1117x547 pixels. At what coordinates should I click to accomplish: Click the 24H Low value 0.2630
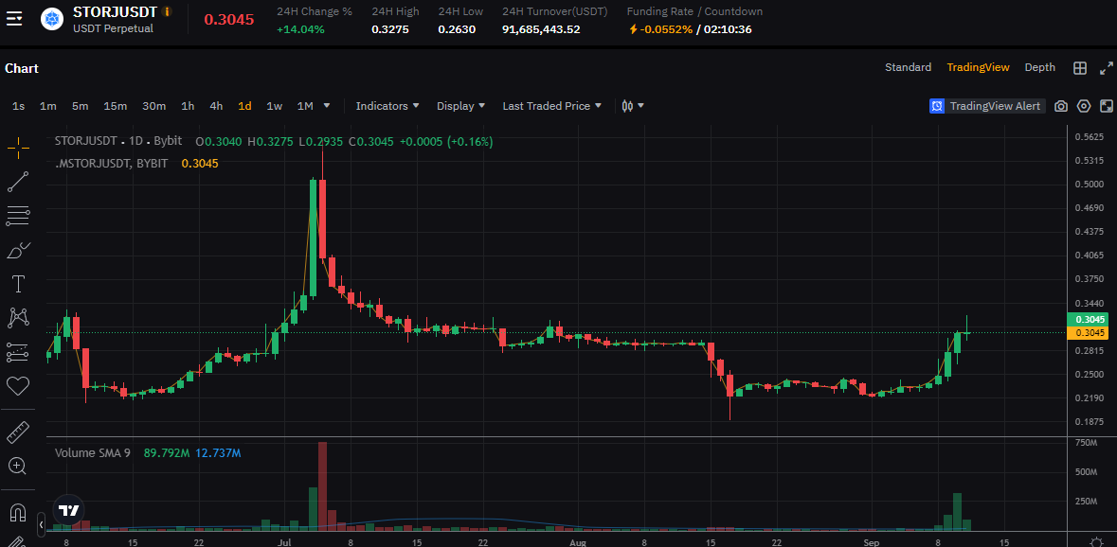[457, 29]
